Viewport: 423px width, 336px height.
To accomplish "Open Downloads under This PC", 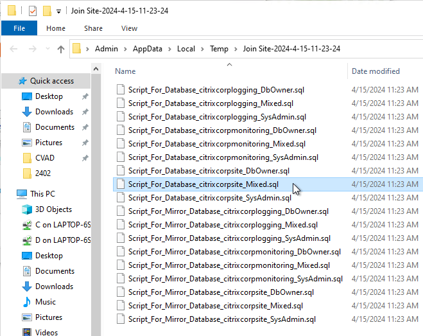I will click(x=54, y=287).
